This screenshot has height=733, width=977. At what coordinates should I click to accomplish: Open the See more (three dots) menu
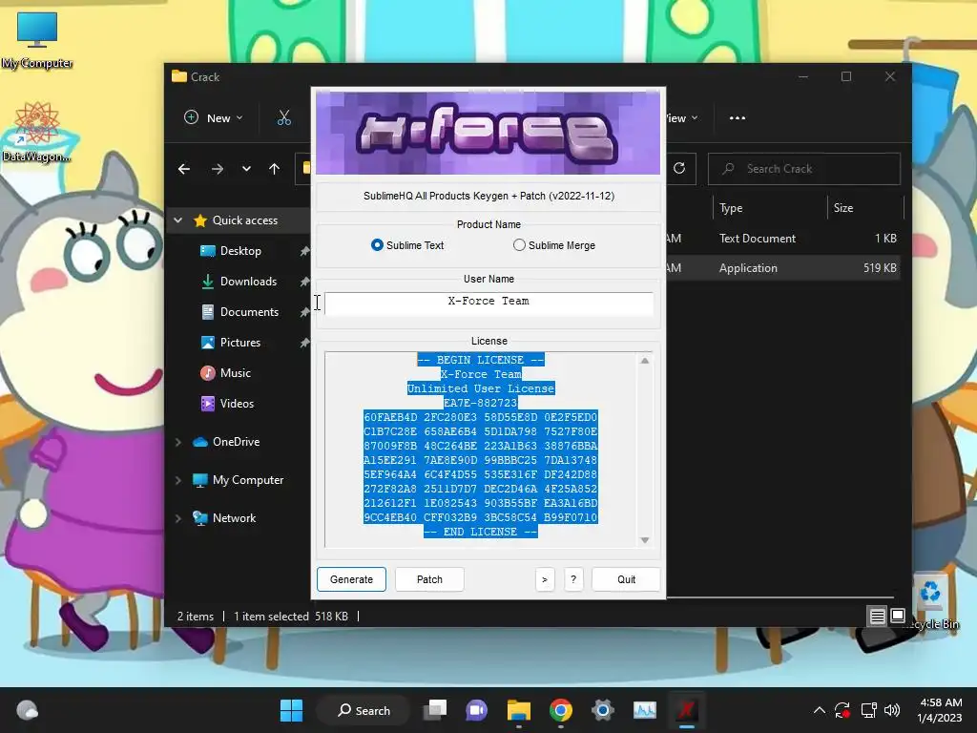click(x=738, y=117)
